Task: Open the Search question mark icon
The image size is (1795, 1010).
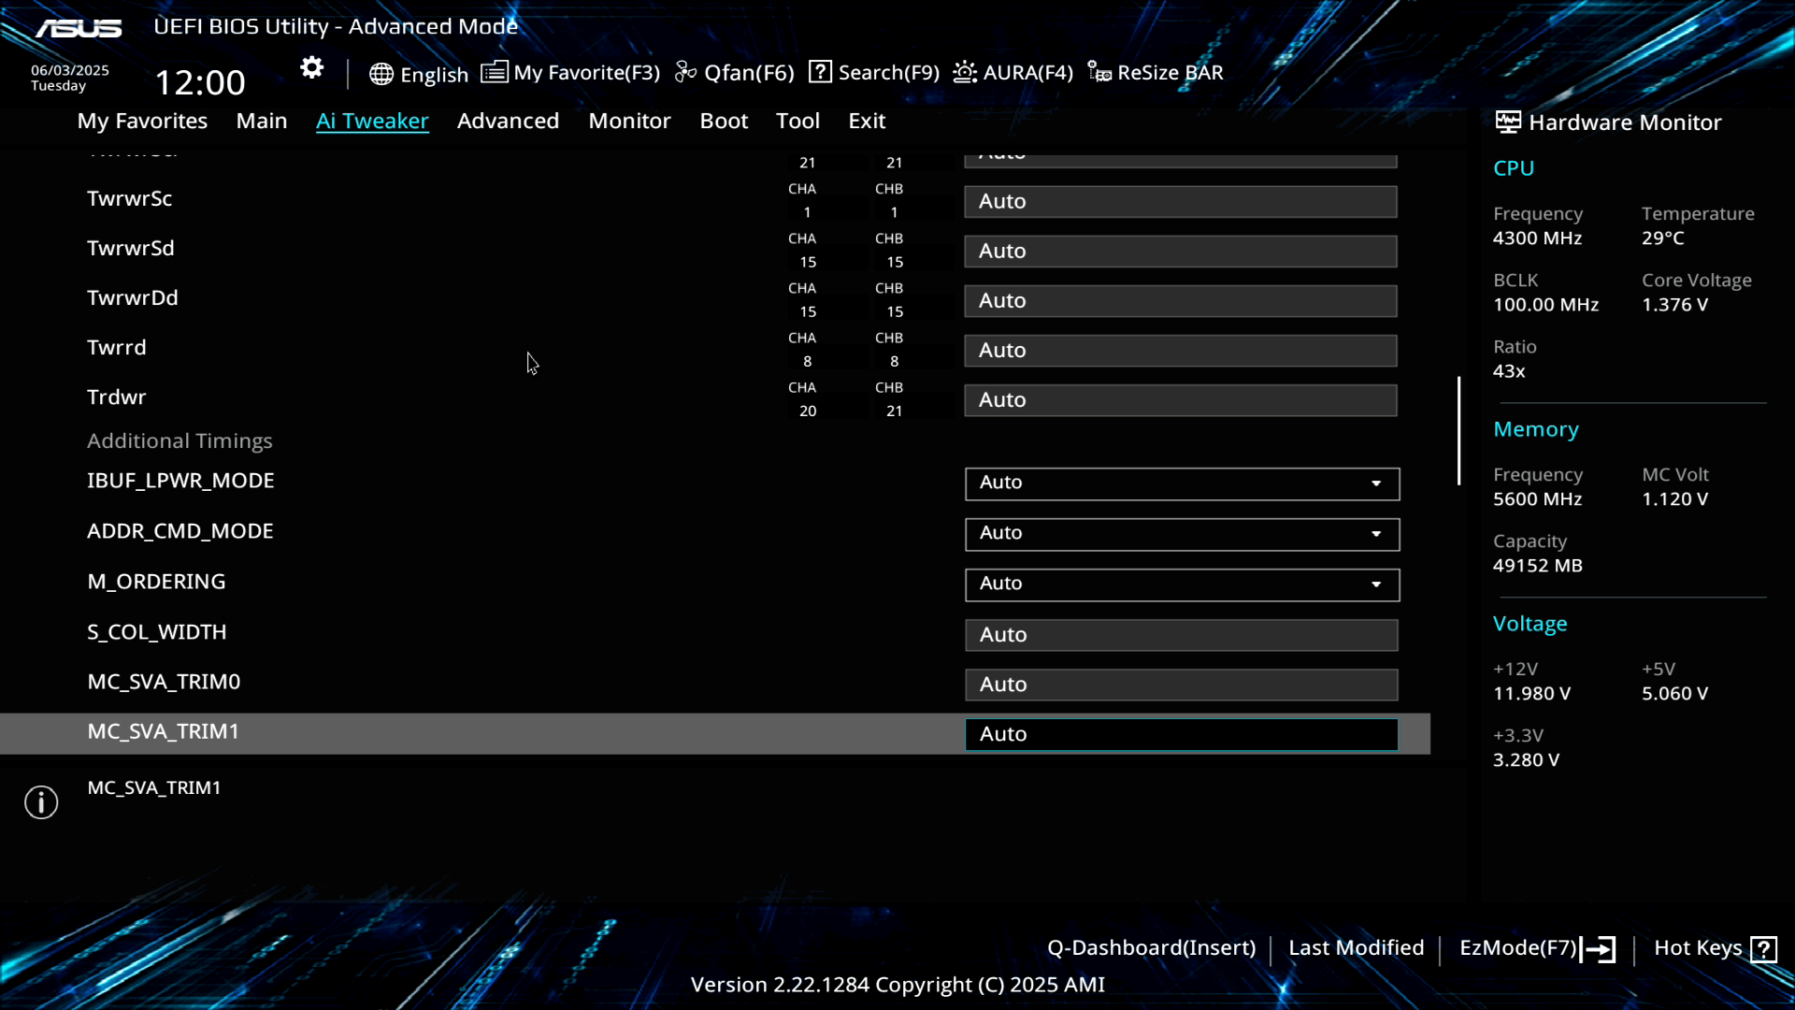Action: click(820, 72)
